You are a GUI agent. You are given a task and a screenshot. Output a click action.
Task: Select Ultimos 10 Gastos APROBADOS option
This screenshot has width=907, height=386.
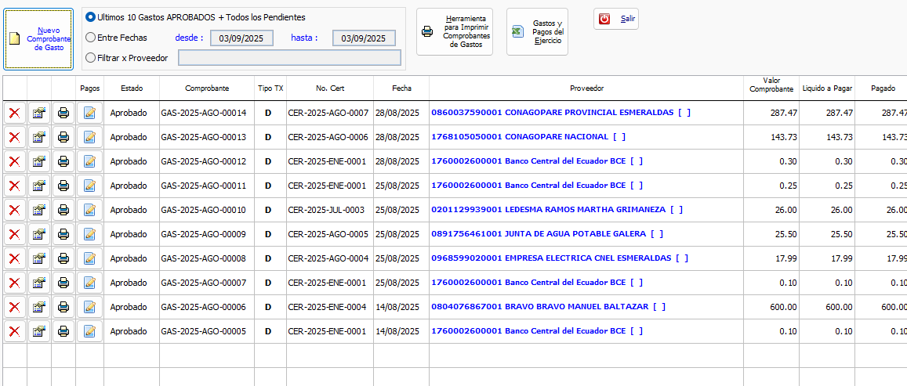coord(91,17)
